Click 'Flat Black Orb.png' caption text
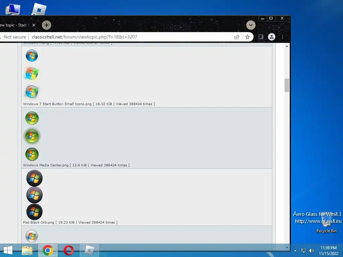 coord(39,223)
